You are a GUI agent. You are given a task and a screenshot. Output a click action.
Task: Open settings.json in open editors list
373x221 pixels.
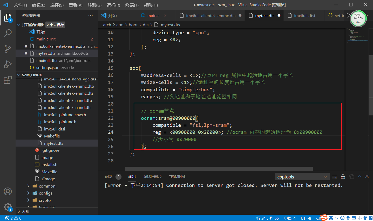tap(57, 67)
